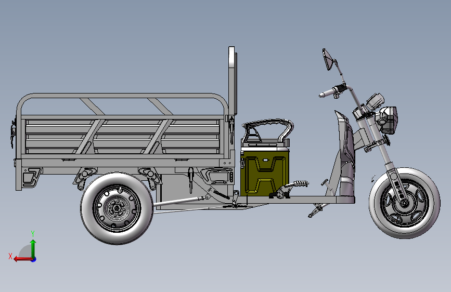Select the tall backrest post behind seat

(x=231, y=81)
